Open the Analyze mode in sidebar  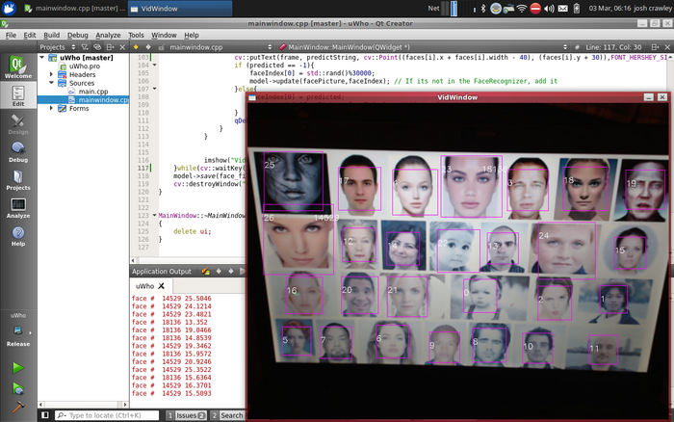[18, 207]
